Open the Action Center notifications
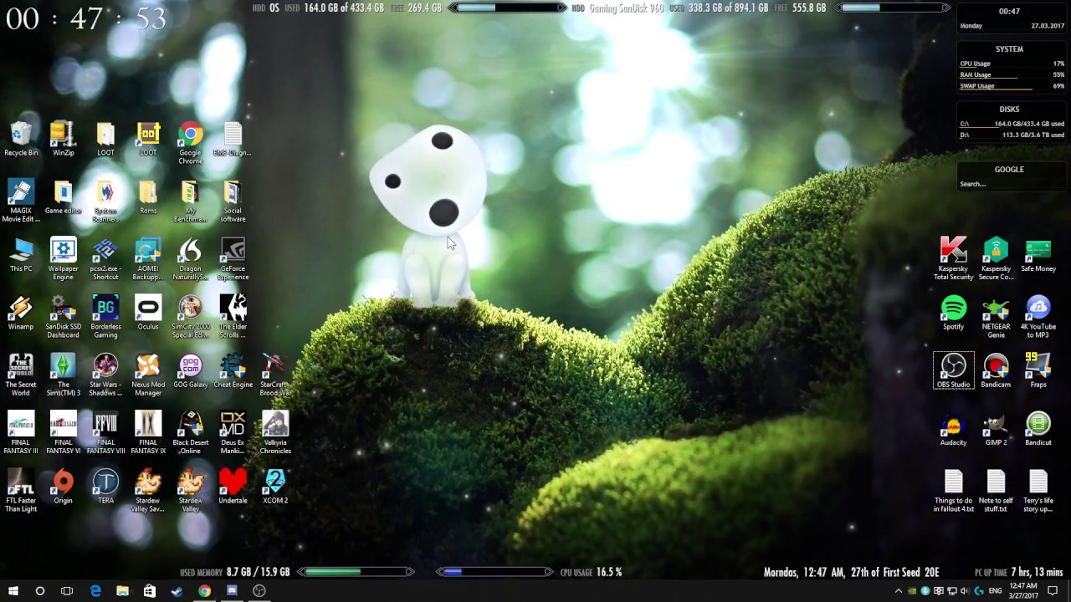 point(1053,590)
